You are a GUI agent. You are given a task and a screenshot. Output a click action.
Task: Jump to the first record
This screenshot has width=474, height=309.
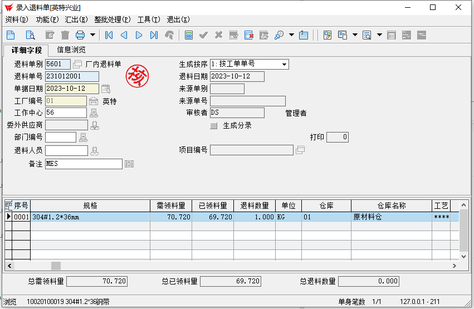tap(109, 35)
